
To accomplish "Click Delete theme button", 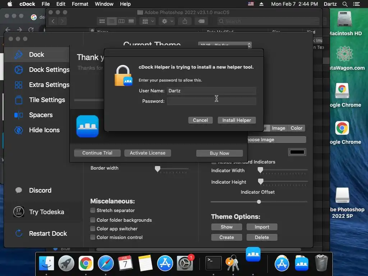I will coord(262,237).
